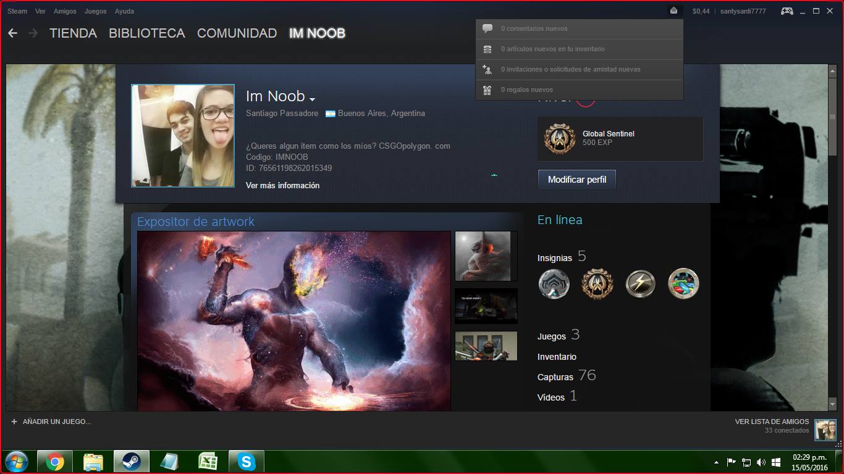Click the Modificar perfil button
The image size is (844, 474).
tap(577, 180)
